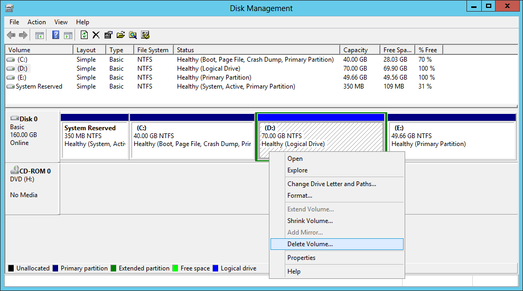
Task: Choose Help at bottom of context menu
Action: point(337,271)
